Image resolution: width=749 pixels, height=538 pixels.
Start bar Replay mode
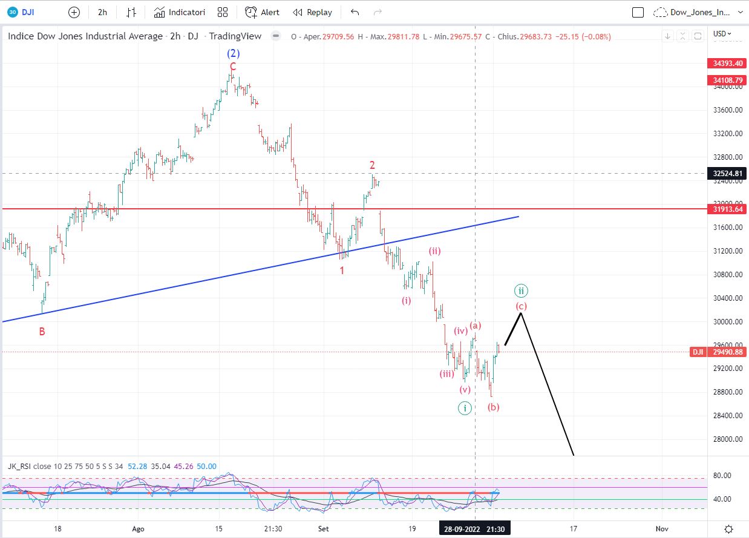click(312, 12)
